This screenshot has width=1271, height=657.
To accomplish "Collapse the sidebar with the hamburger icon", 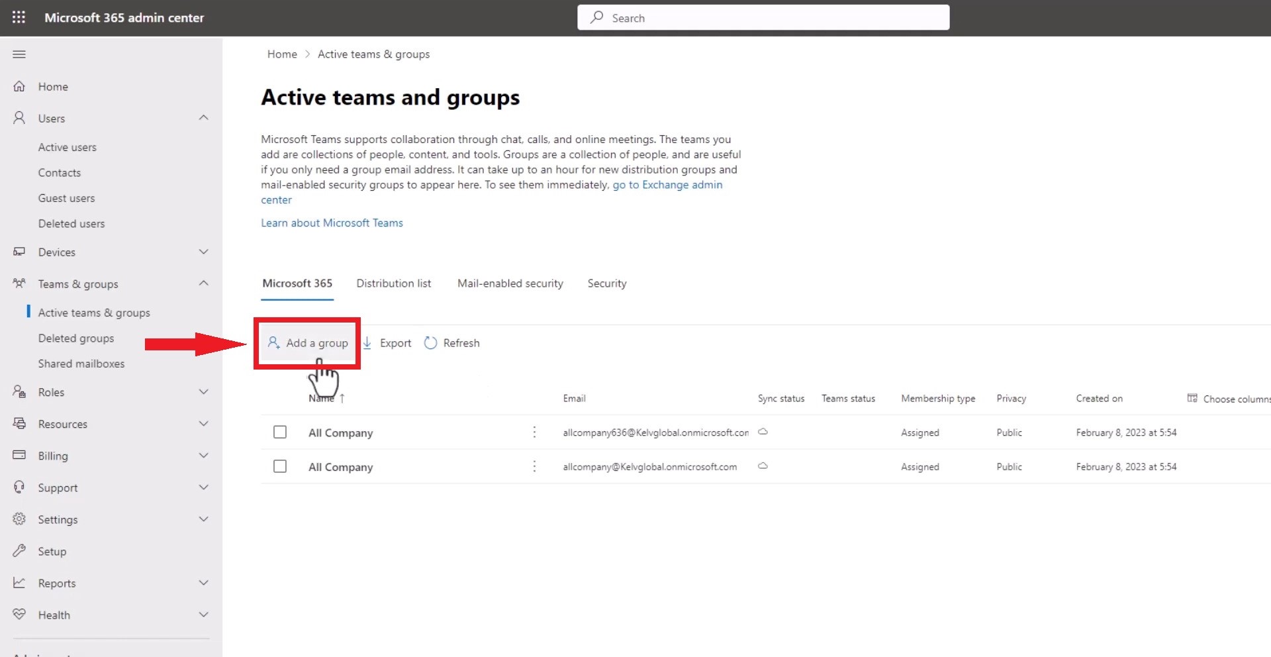I will pyautogui.click(x=19, y=54).
